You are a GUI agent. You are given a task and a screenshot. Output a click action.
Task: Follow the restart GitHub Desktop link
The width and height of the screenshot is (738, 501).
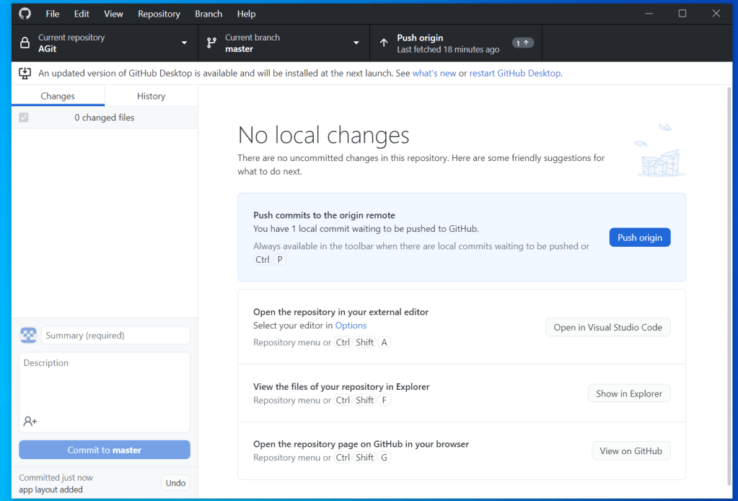point(514,73)
